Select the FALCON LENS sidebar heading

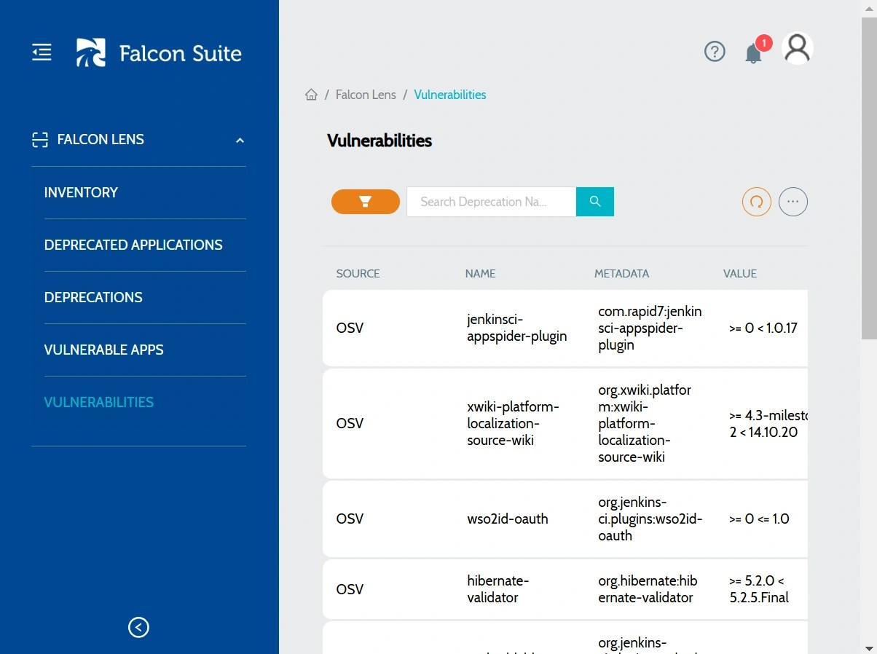tap(101, 140)
